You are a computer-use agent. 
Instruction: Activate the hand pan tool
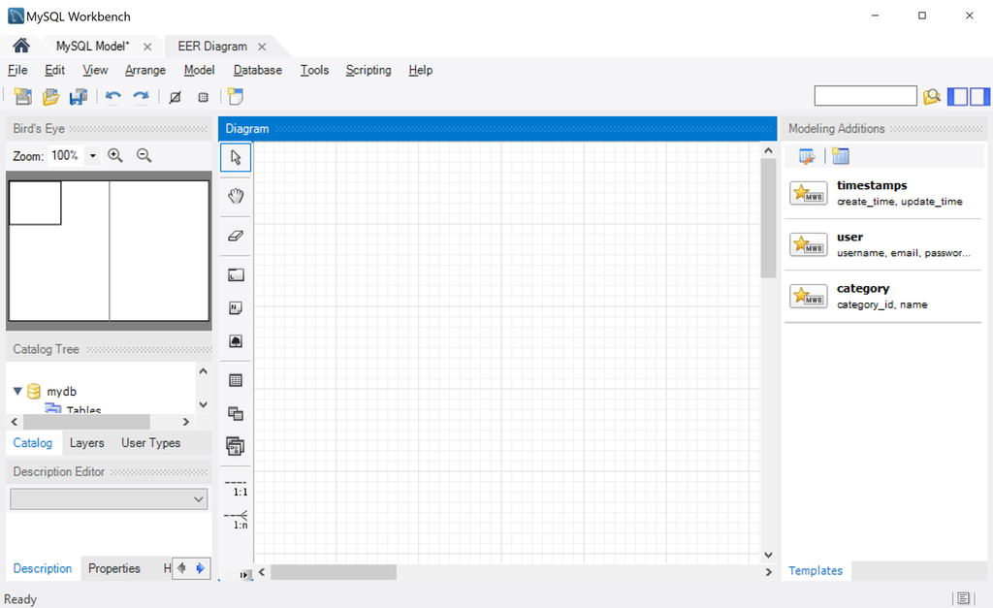click(x=236, y=196)
